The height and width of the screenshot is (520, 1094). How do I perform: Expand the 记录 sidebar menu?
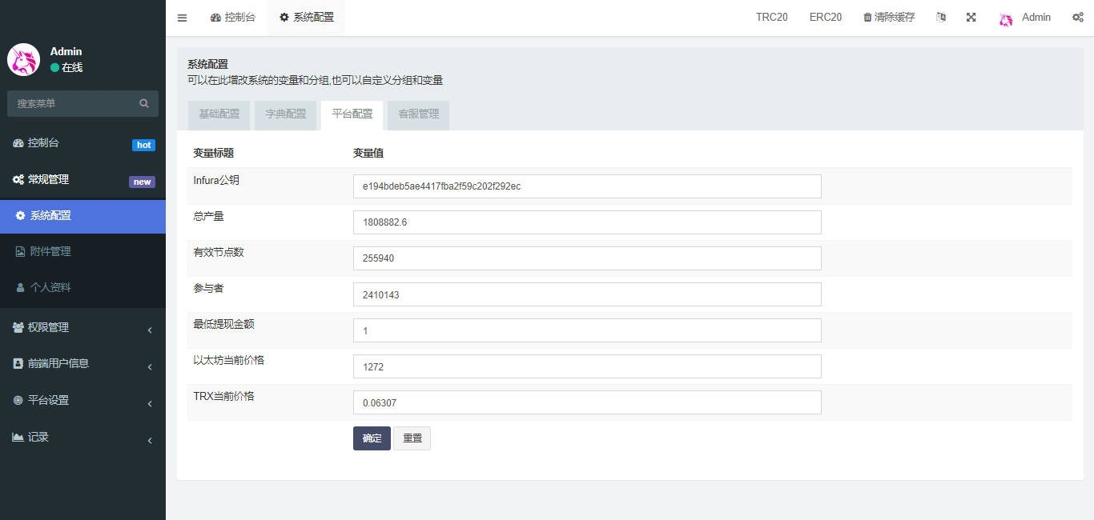(82, 437)
